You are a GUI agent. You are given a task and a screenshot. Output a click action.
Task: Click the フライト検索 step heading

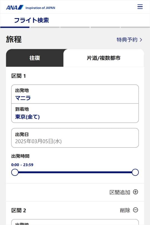(x=32, y=20)
